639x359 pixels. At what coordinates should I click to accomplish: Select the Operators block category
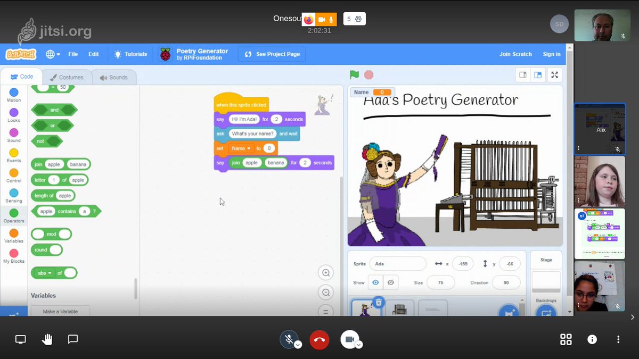(14, 216)
